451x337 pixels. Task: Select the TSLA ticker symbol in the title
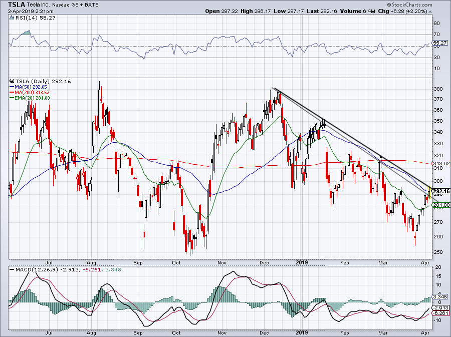17,5
